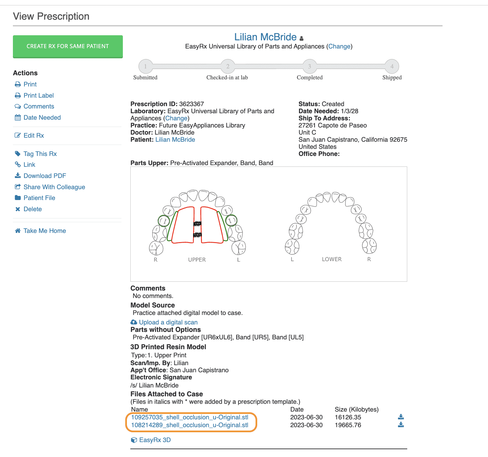This screenshot has width=488, height=457.
Task: Download the 16126 KB STL file
Action: 401,417
